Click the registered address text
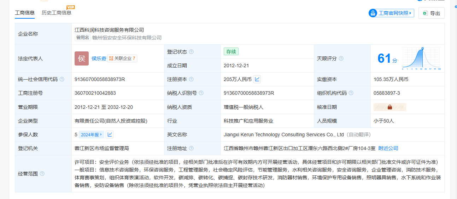This screenshot has height=199, width=457. [300, 148]
